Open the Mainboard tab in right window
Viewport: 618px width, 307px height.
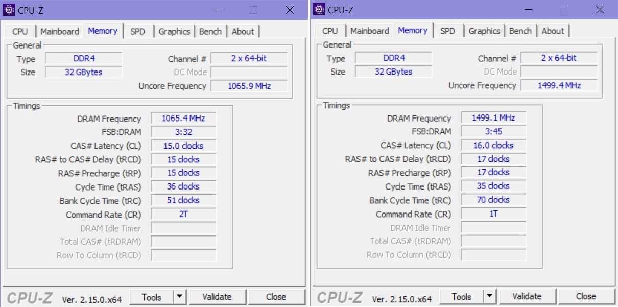pos(370,31)
